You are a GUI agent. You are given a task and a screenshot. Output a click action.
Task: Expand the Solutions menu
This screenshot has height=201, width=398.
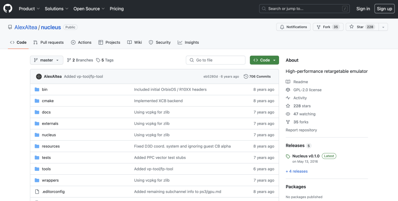tap(56, 9)
